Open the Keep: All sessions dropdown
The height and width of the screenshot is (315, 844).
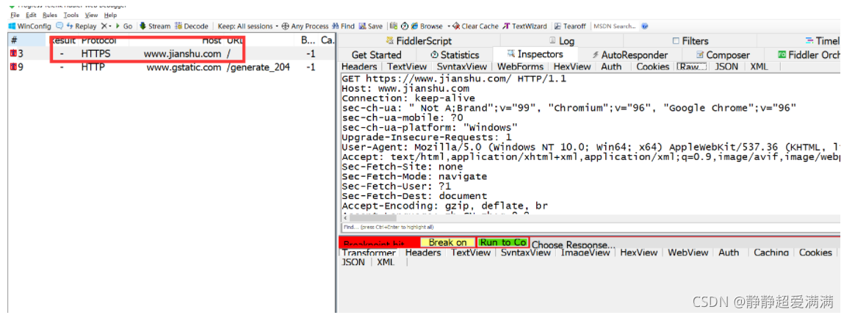248,26
